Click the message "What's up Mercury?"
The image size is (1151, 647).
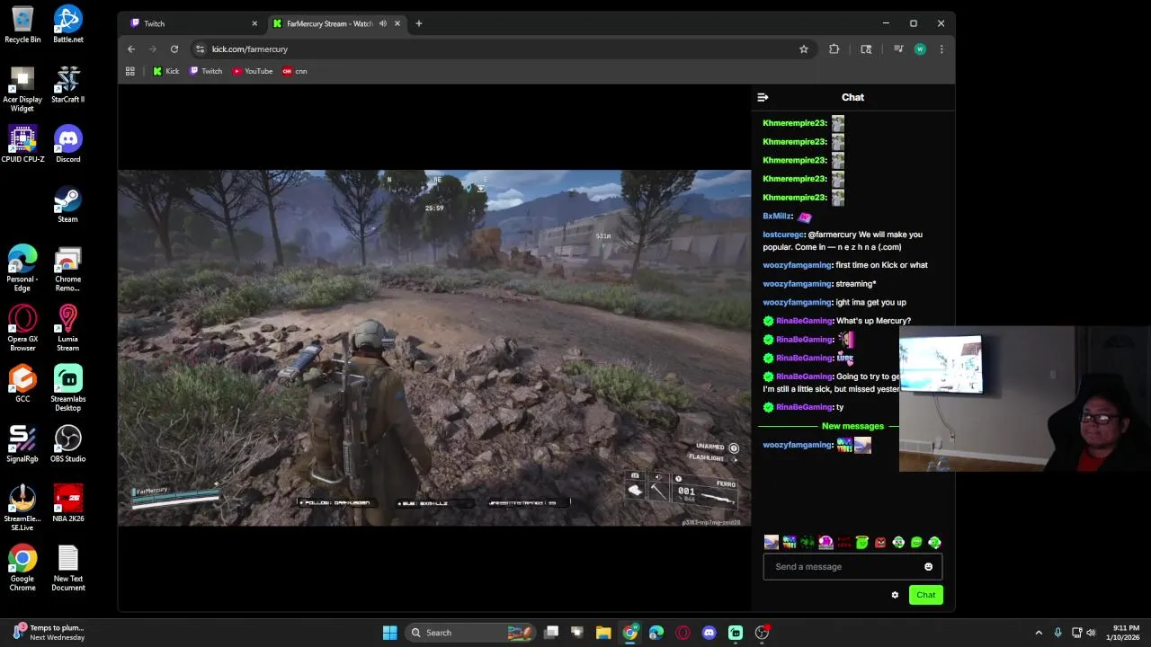(873, 321)
